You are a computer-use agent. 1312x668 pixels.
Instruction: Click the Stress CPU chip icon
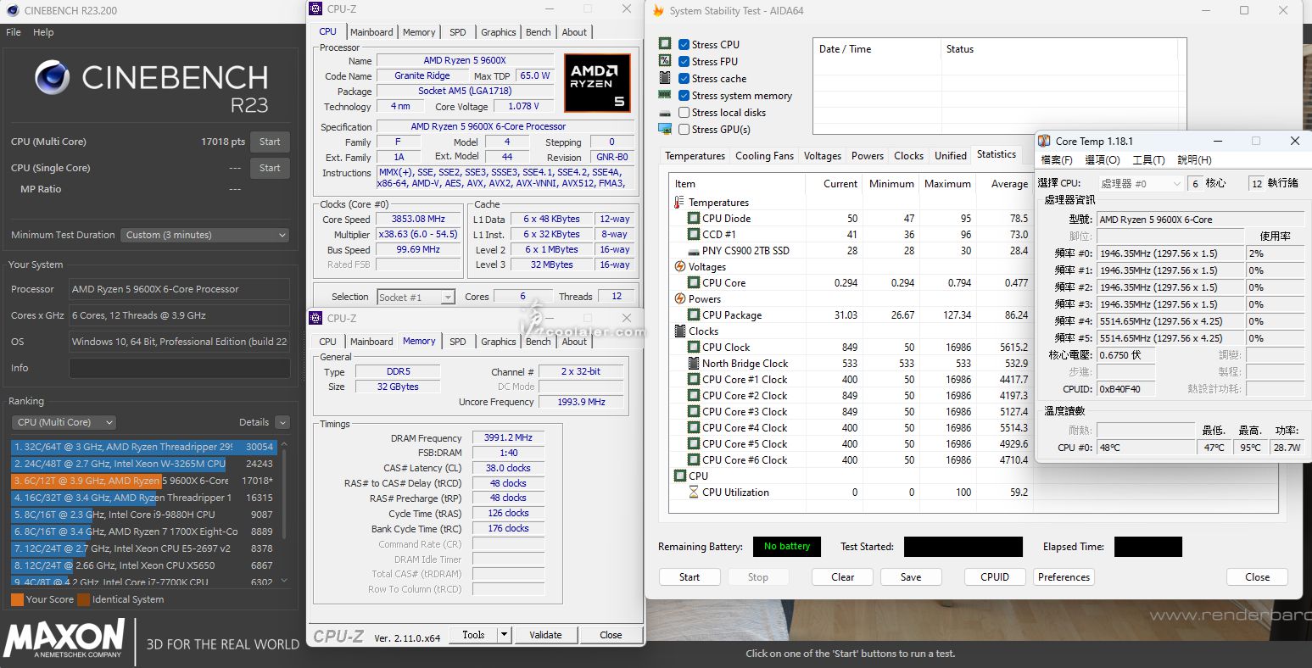(x=665, y=44)
